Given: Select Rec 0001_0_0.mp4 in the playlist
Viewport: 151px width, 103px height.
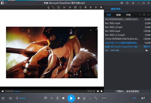Looking at the screenshot, I should tap(128, 35).
